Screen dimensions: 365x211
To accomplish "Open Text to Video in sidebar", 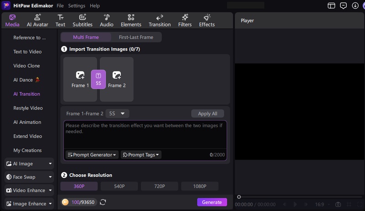I will [27, 51].
